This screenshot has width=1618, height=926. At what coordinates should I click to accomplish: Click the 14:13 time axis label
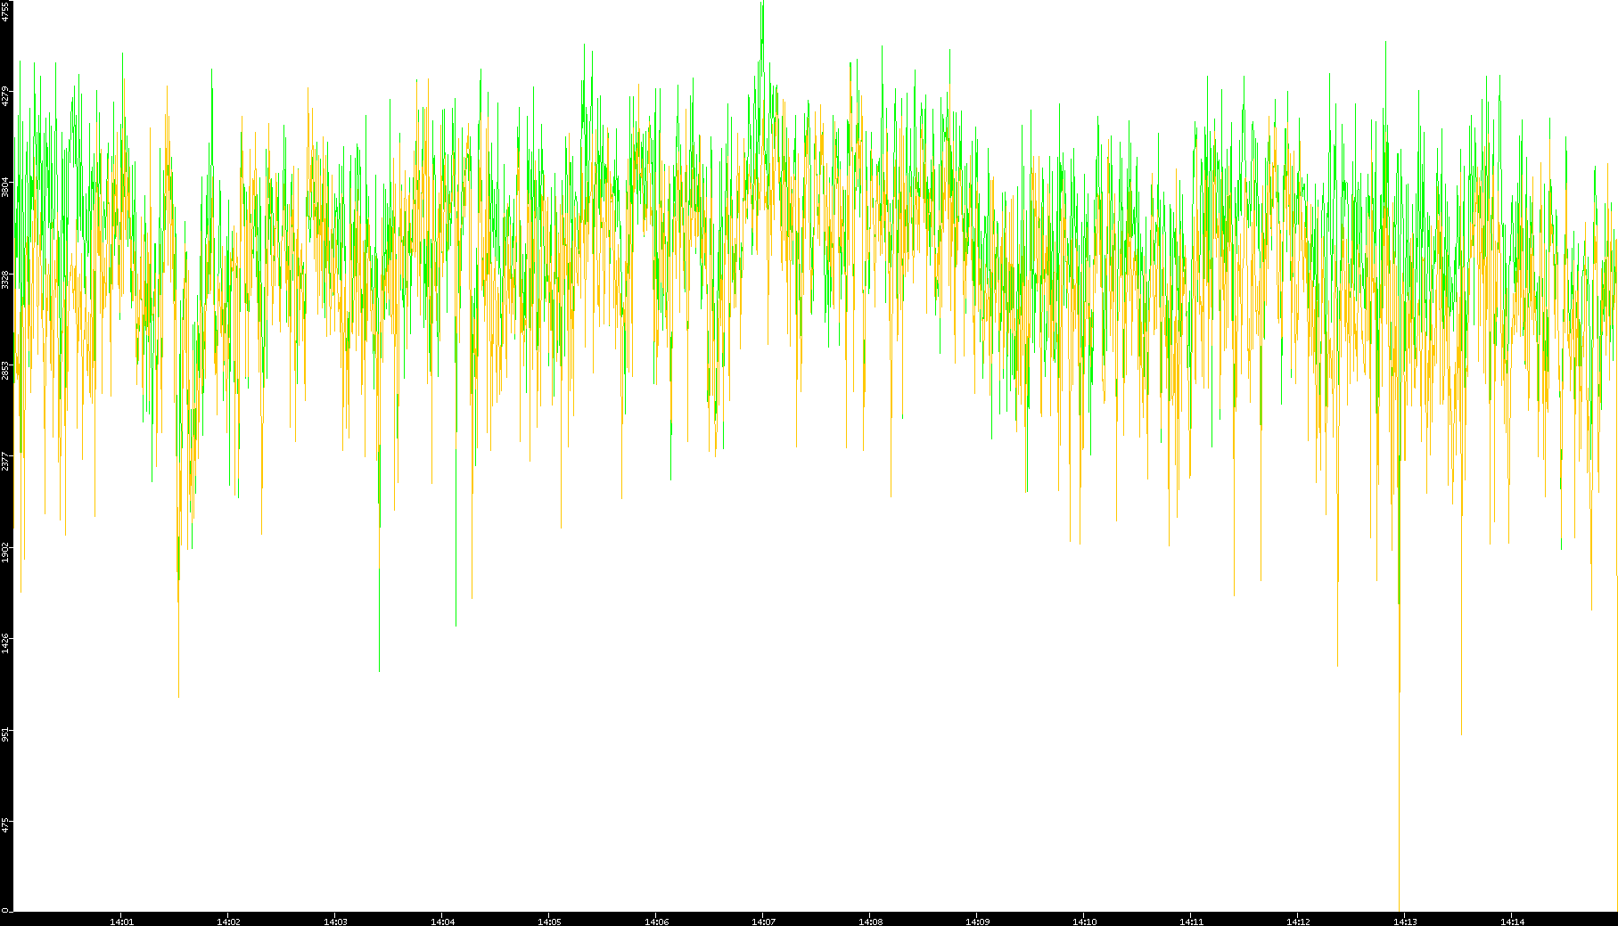1405,922
